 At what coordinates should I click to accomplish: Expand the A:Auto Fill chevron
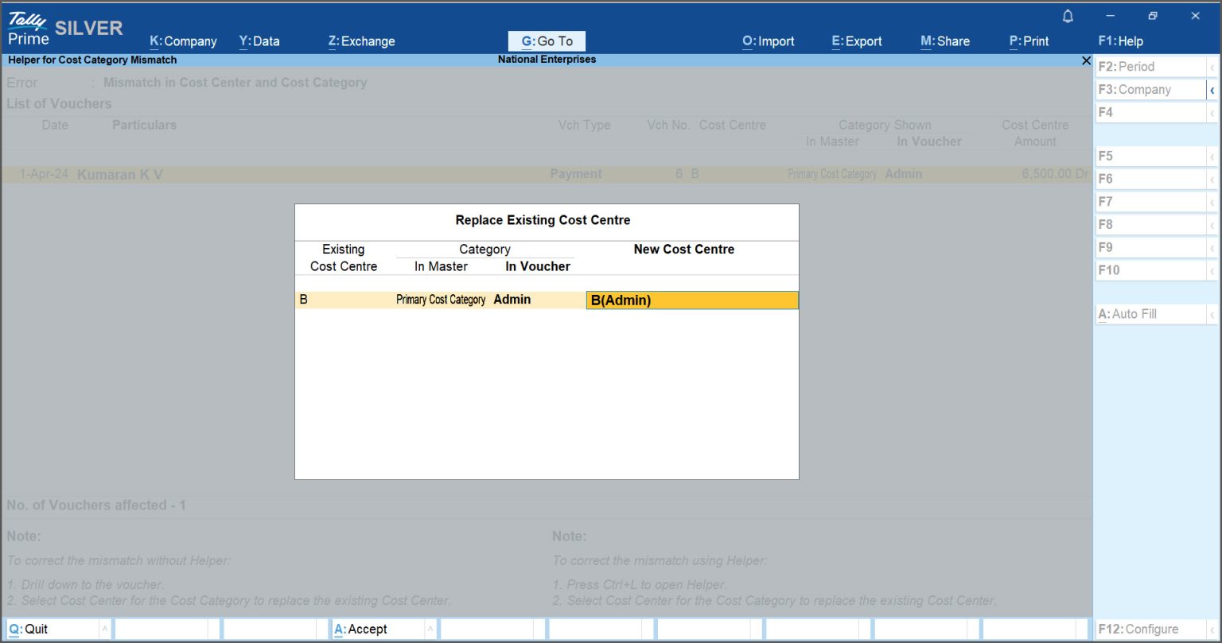click(1212, 314)
